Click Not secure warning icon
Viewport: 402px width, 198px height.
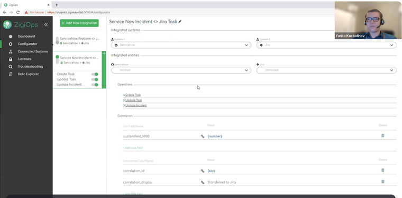(x=26, y=12)
